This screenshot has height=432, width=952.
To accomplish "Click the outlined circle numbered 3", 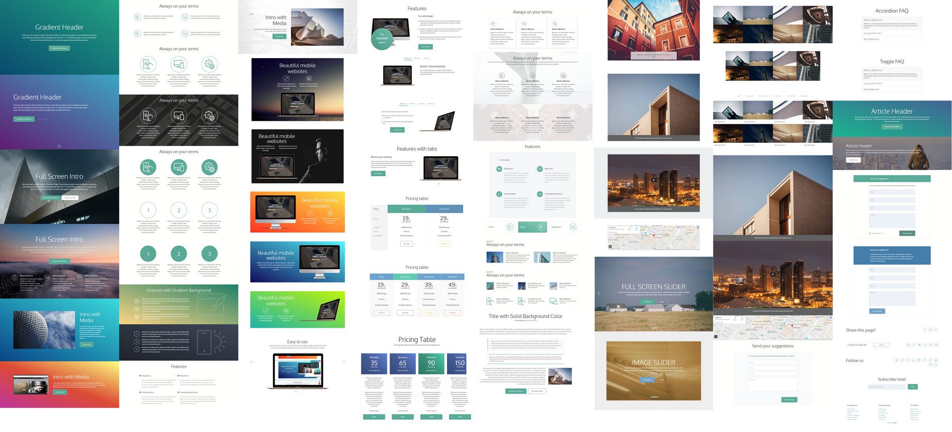I will (x=209, y=210).
